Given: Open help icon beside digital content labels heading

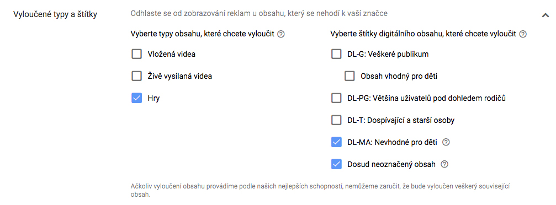Looking at the screenshot, I should [x=523, y=34].
